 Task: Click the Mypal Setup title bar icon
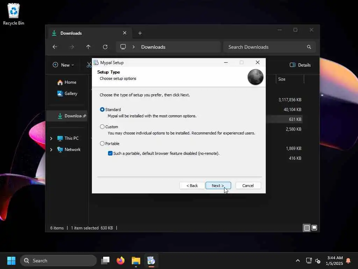tap(96, 62)
